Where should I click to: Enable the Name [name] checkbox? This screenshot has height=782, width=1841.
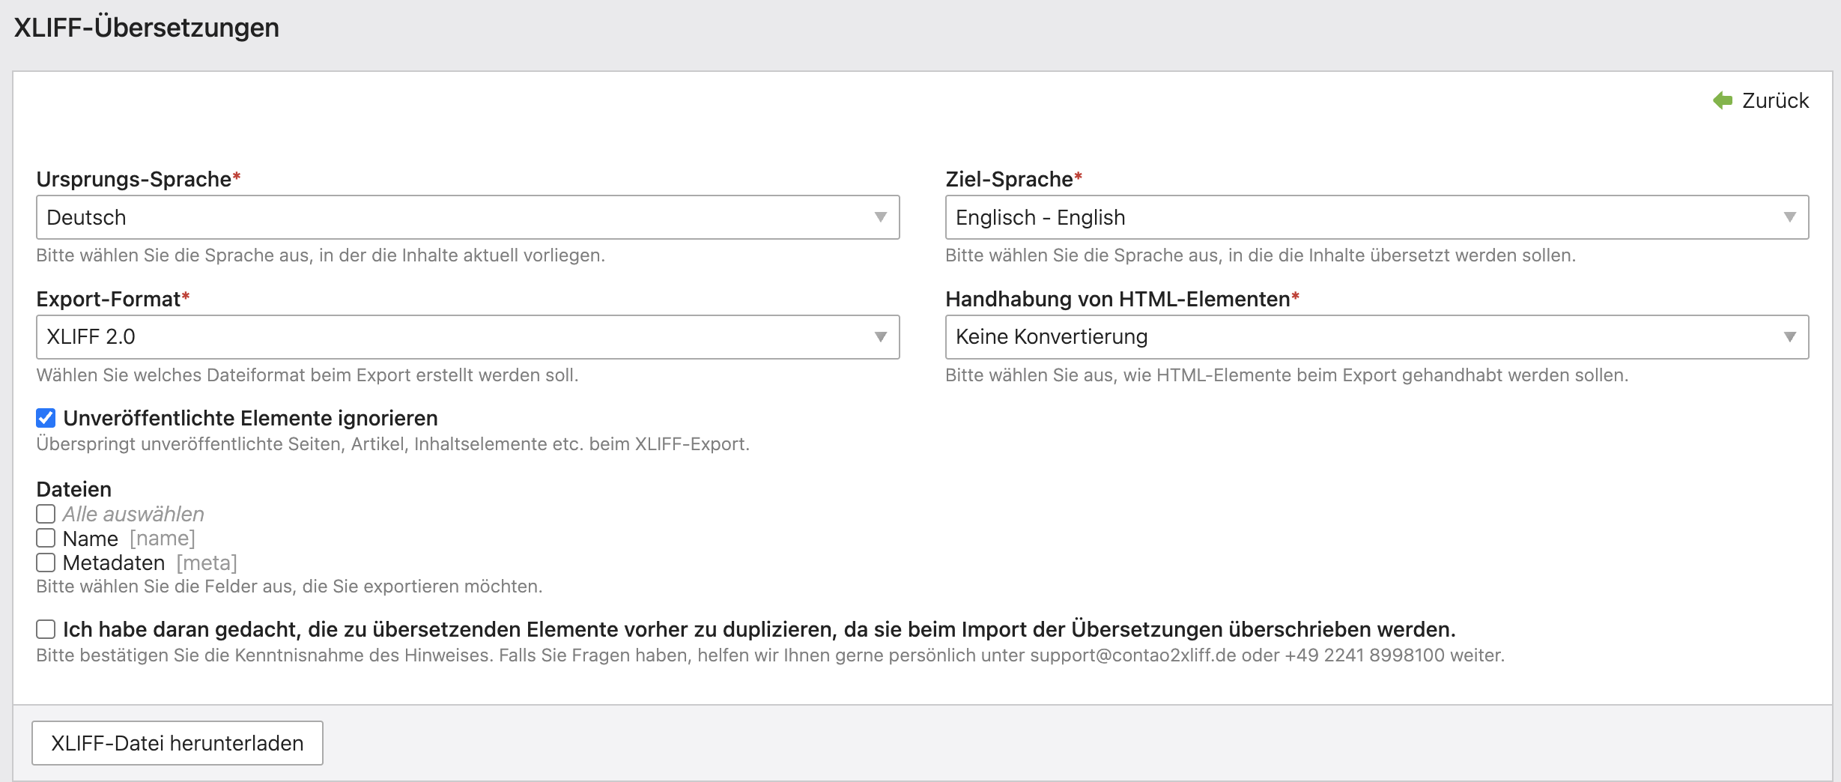coord(46,539)
